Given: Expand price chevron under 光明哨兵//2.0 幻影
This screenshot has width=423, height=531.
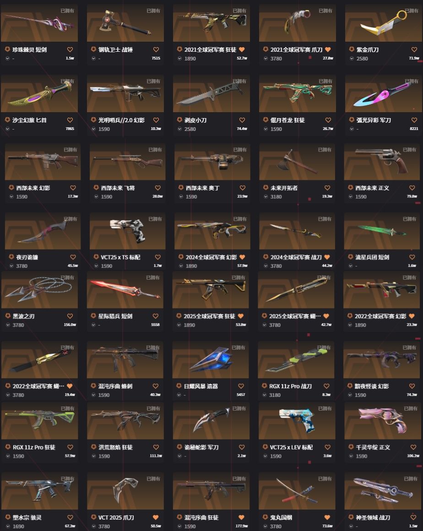Looking at the screenshot, I should pos(93,129).
